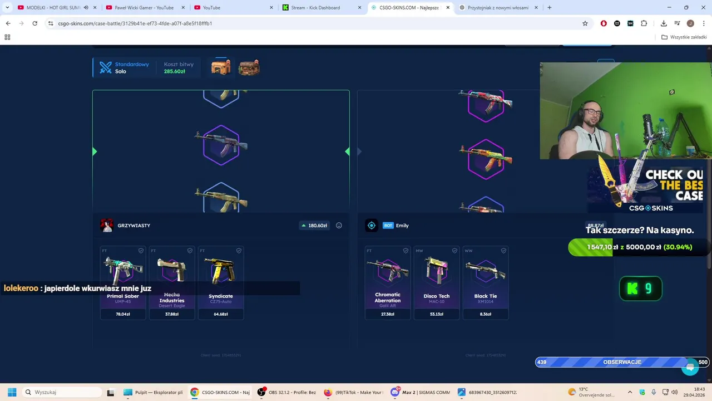The image size is (712, 401).
Task: Switch to Paweł Wicki Gamer - YouTube tab
Action: tap(145, 8)
